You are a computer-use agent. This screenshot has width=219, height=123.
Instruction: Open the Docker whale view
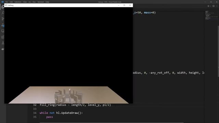coord(3,49)
